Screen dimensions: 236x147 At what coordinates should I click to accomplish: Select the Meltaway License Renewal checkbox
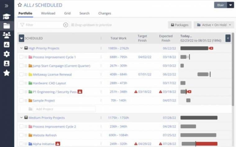click(x=21, y=74)
